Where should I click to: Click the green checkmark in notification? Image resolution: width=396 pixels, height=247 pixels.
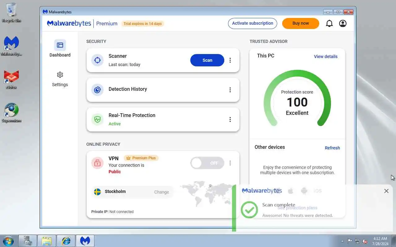(x=249, y=210)
